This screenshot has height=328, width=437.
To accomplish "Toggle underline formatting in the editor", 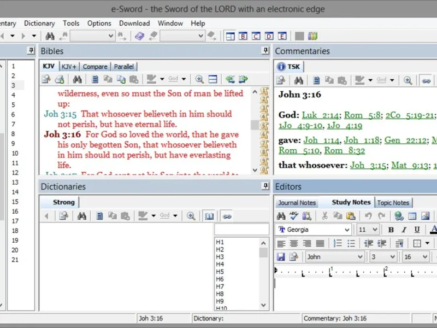I will click(417, 230).
